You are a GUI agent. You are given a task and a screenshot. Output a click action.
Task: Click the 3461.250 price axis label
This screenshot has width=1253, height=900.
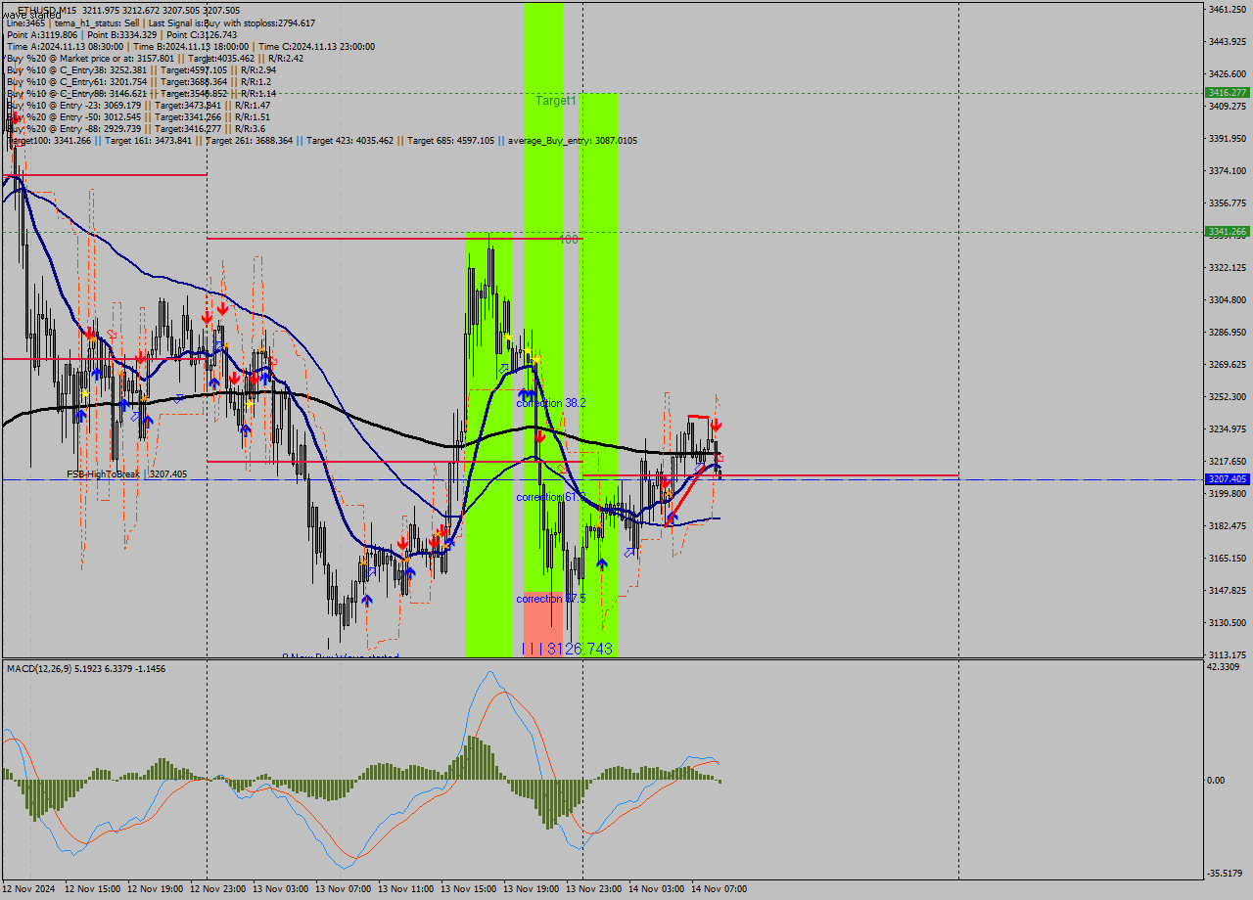[x=1228, y=9]
